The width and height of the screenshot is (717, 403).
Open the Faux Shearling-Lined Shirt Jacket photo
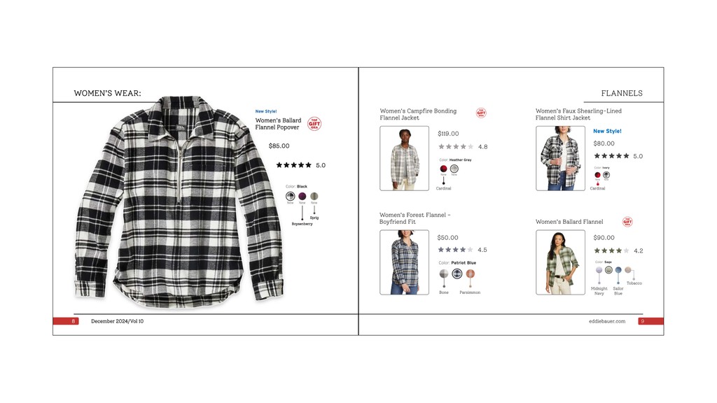coord(561,158)
